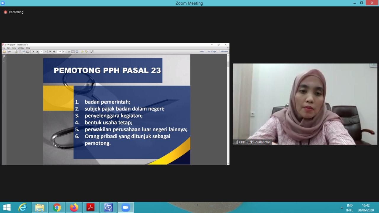Image resolution: width=379 pixels, height=213 pixels.
Task: Zoom out with the minus icon
Action: [50, 52]
